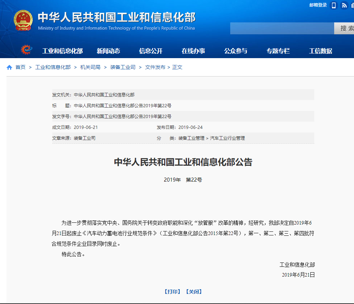The width and height of the screenshot is (354, 304).
Task: Click the 成文日期 value 2019-06-21
Action: (86, 127)
